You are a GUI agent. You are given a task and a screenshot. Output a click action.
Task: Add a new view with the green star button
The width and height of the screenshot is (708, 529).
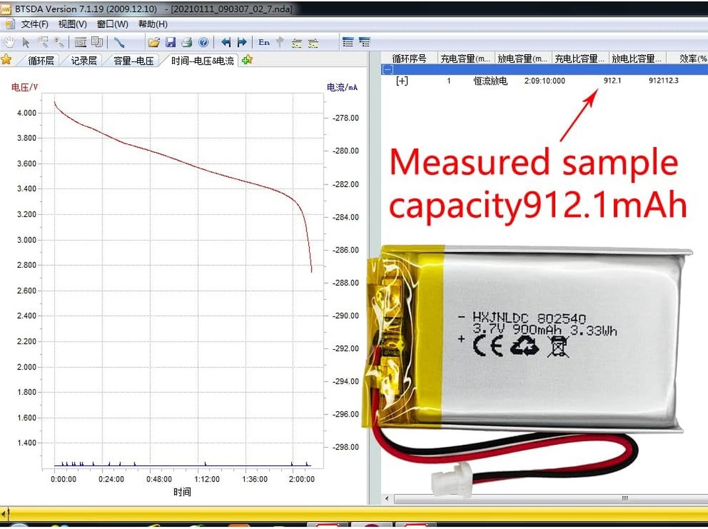click(x=246, y=60)
